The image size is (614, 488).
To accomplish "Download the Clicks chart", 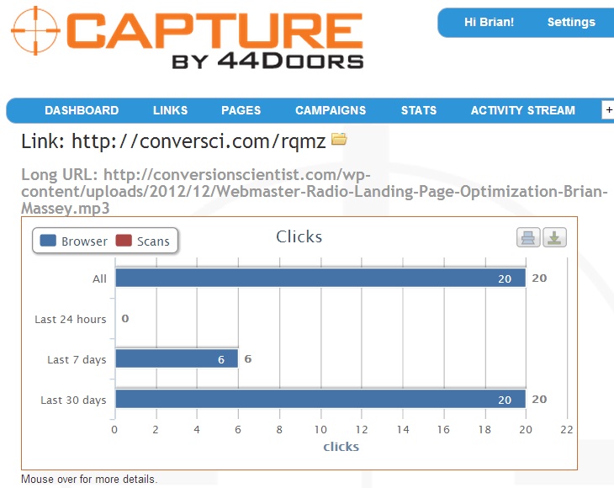I will coord(554,237).
